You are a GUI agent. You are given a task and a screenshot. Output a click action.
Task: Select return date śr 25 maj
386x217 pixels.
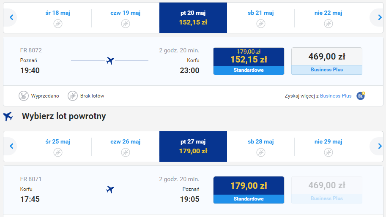(58, 146)
